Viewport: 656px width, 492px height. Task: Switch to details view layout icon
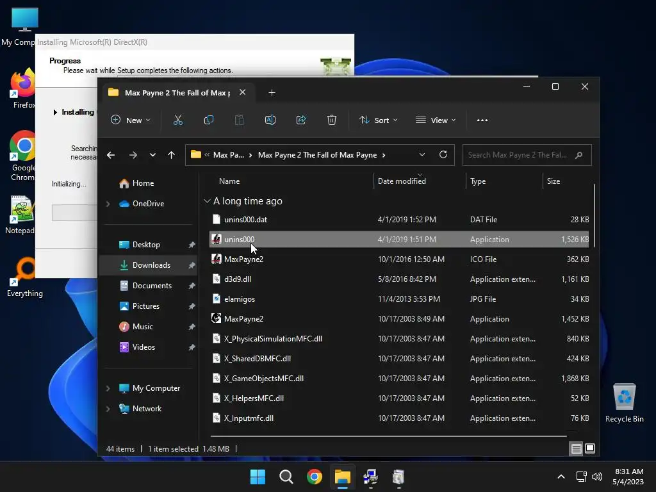coord(576,449)
